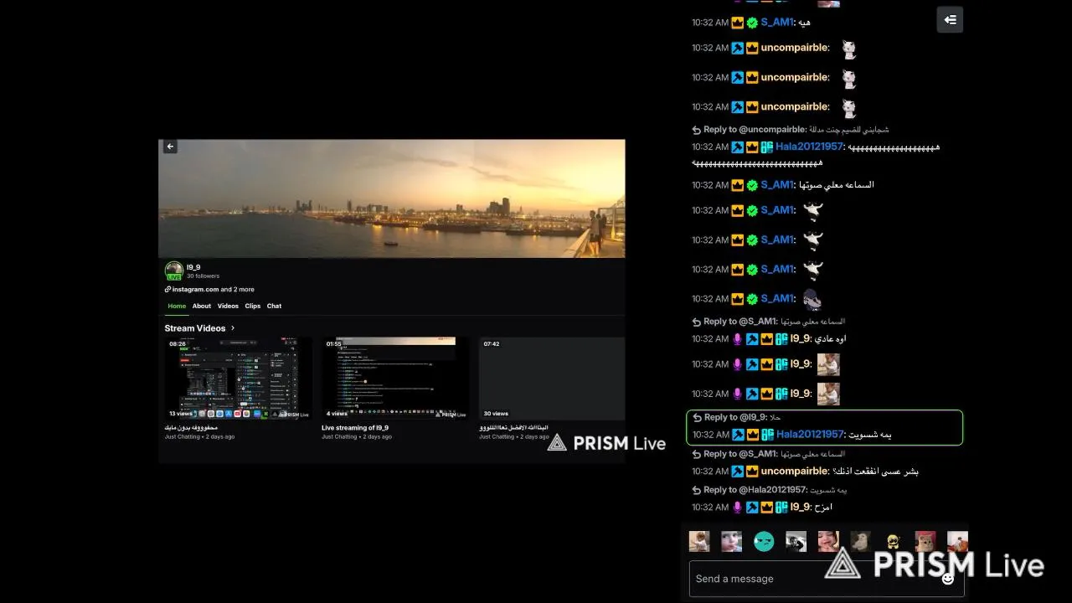Insert the yellow character quick emote
This screenshot has width=1072, height=603.
coord(893,542)
